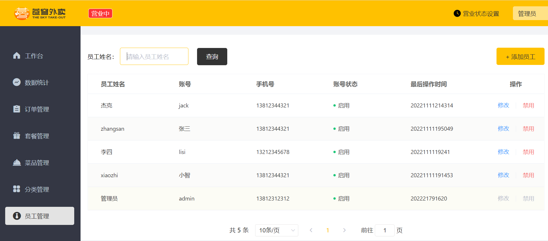Click the gift icon for 套餐管理
Screen dimensions: 548x241
tap(17, 136)
